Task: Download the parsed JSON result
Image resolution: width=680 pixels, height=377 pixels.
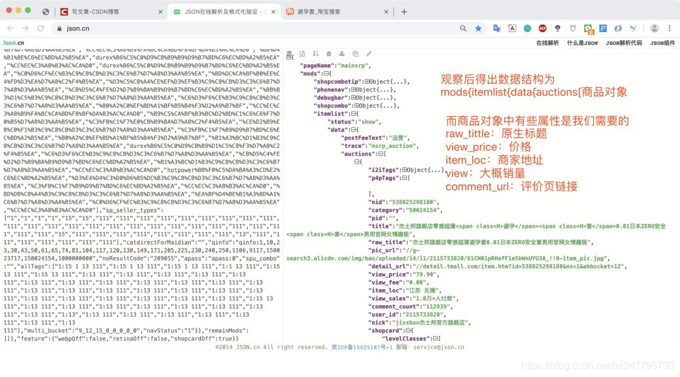Action: coord(343,53)
